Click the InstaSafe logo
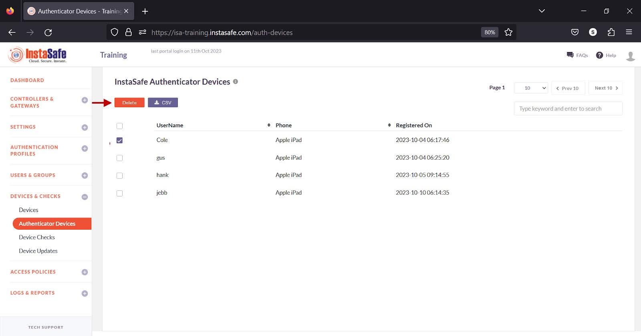Viewport: 641px width, 336px height. 37,55
